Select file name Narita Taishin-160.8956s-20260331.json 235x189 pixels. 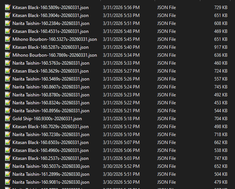click(51, 111)
